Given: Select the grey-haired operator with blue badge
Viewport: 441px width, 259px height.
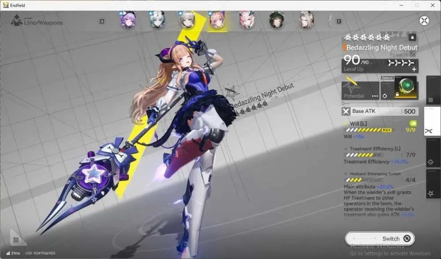Looking at the screenshot, I should click(187, 20).
